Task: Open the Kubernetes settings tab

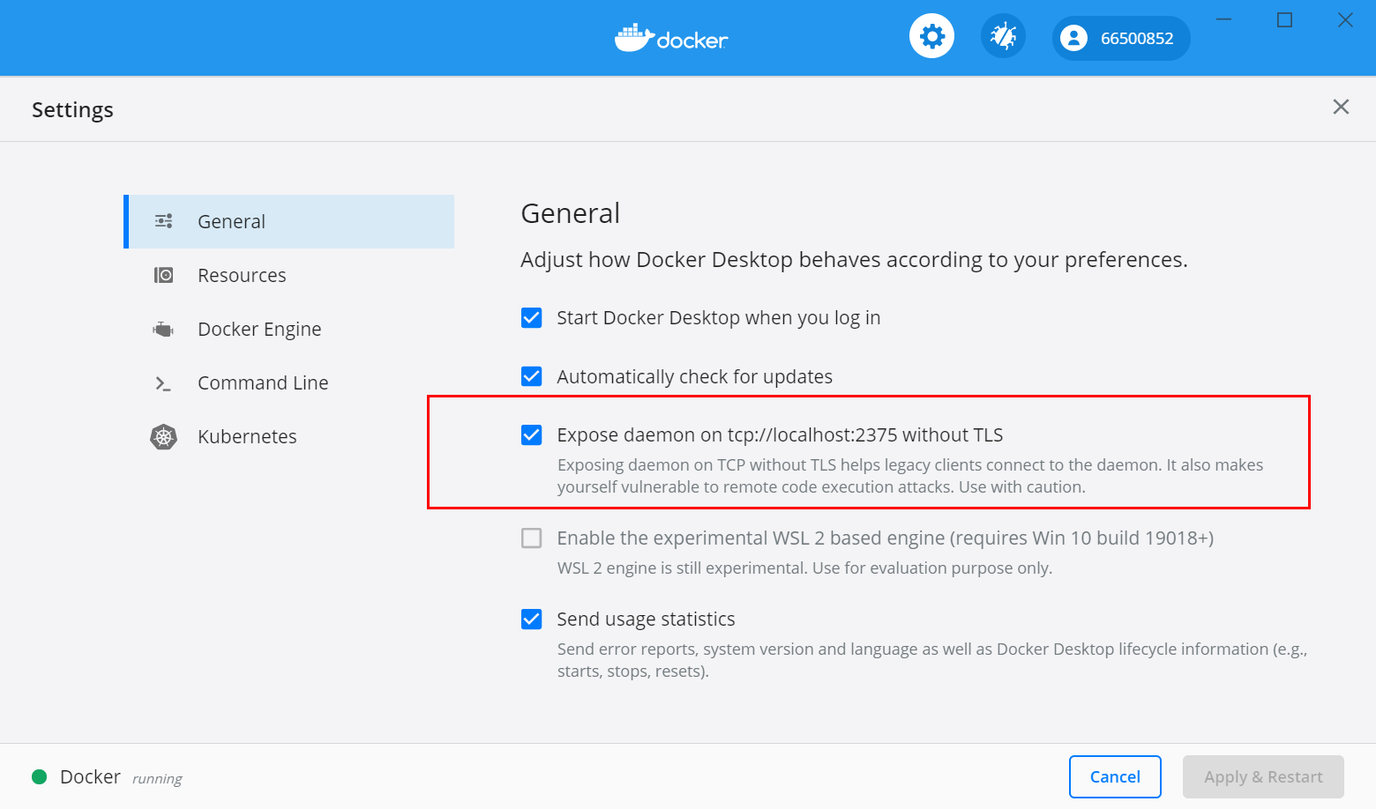Action: (289, 436)
